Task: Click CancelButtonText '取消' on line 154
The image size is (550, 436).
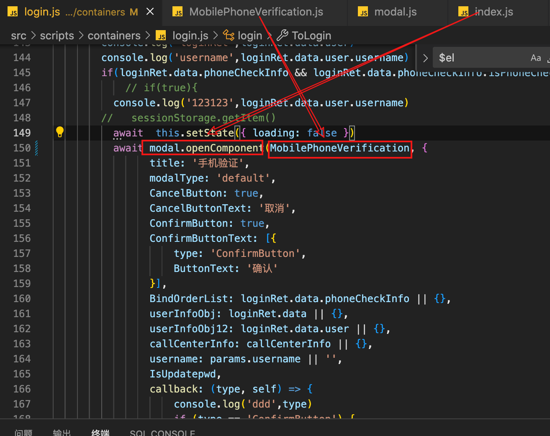Action: 223,208
